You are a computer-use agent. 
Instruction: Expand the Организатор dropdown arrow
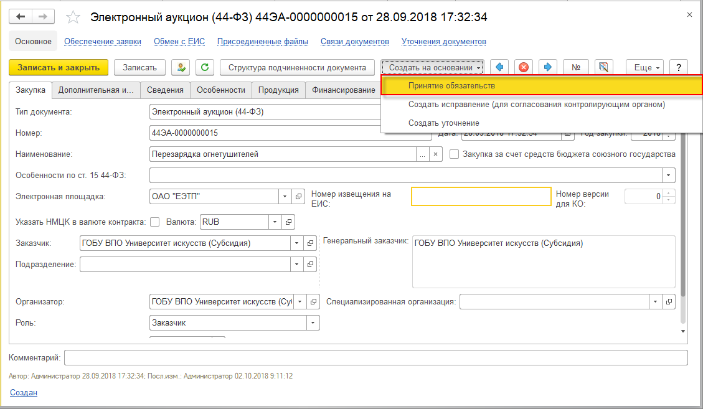pos(300,302)
